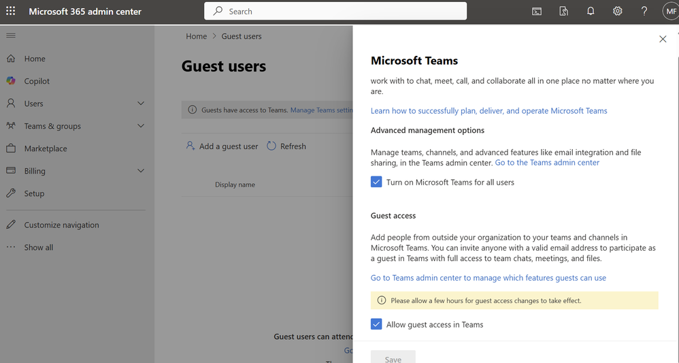Click the Refresh icon in Guest users

(271, 146)
